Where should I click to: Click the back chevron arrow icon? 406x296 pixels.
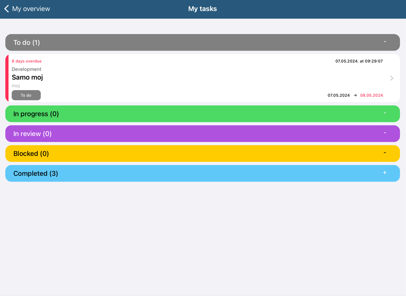click(7, 9)
